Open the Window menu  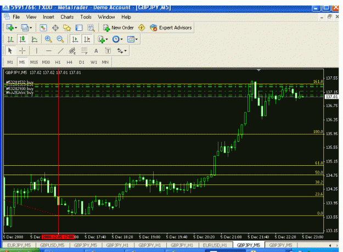pos(106,17)
